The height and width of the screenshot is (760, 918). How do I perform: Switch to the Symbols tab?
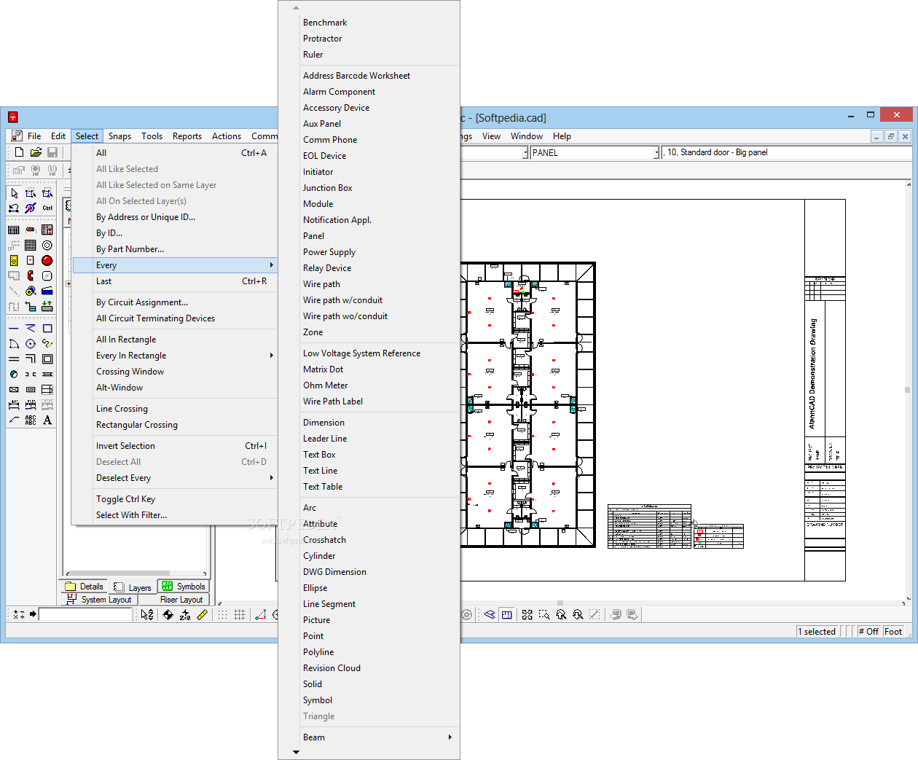(x=184, y=587)
